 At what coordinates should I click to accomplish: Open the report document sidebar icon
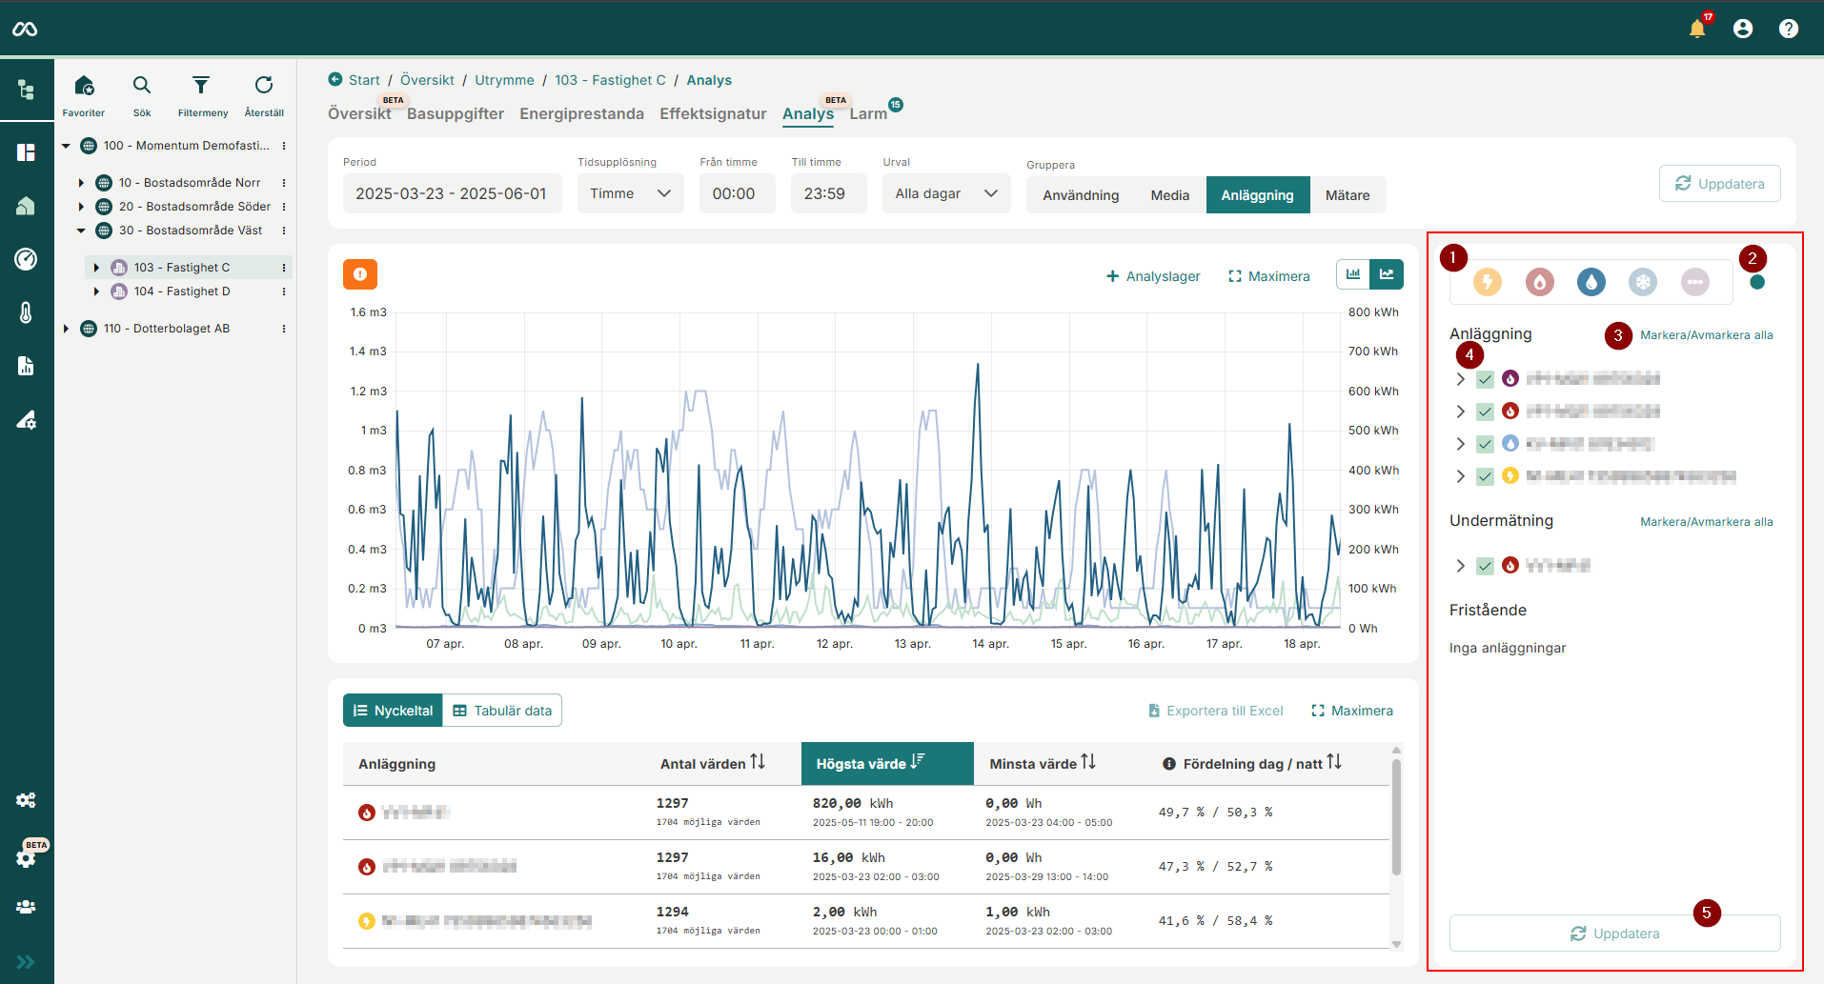click(26, 366)
